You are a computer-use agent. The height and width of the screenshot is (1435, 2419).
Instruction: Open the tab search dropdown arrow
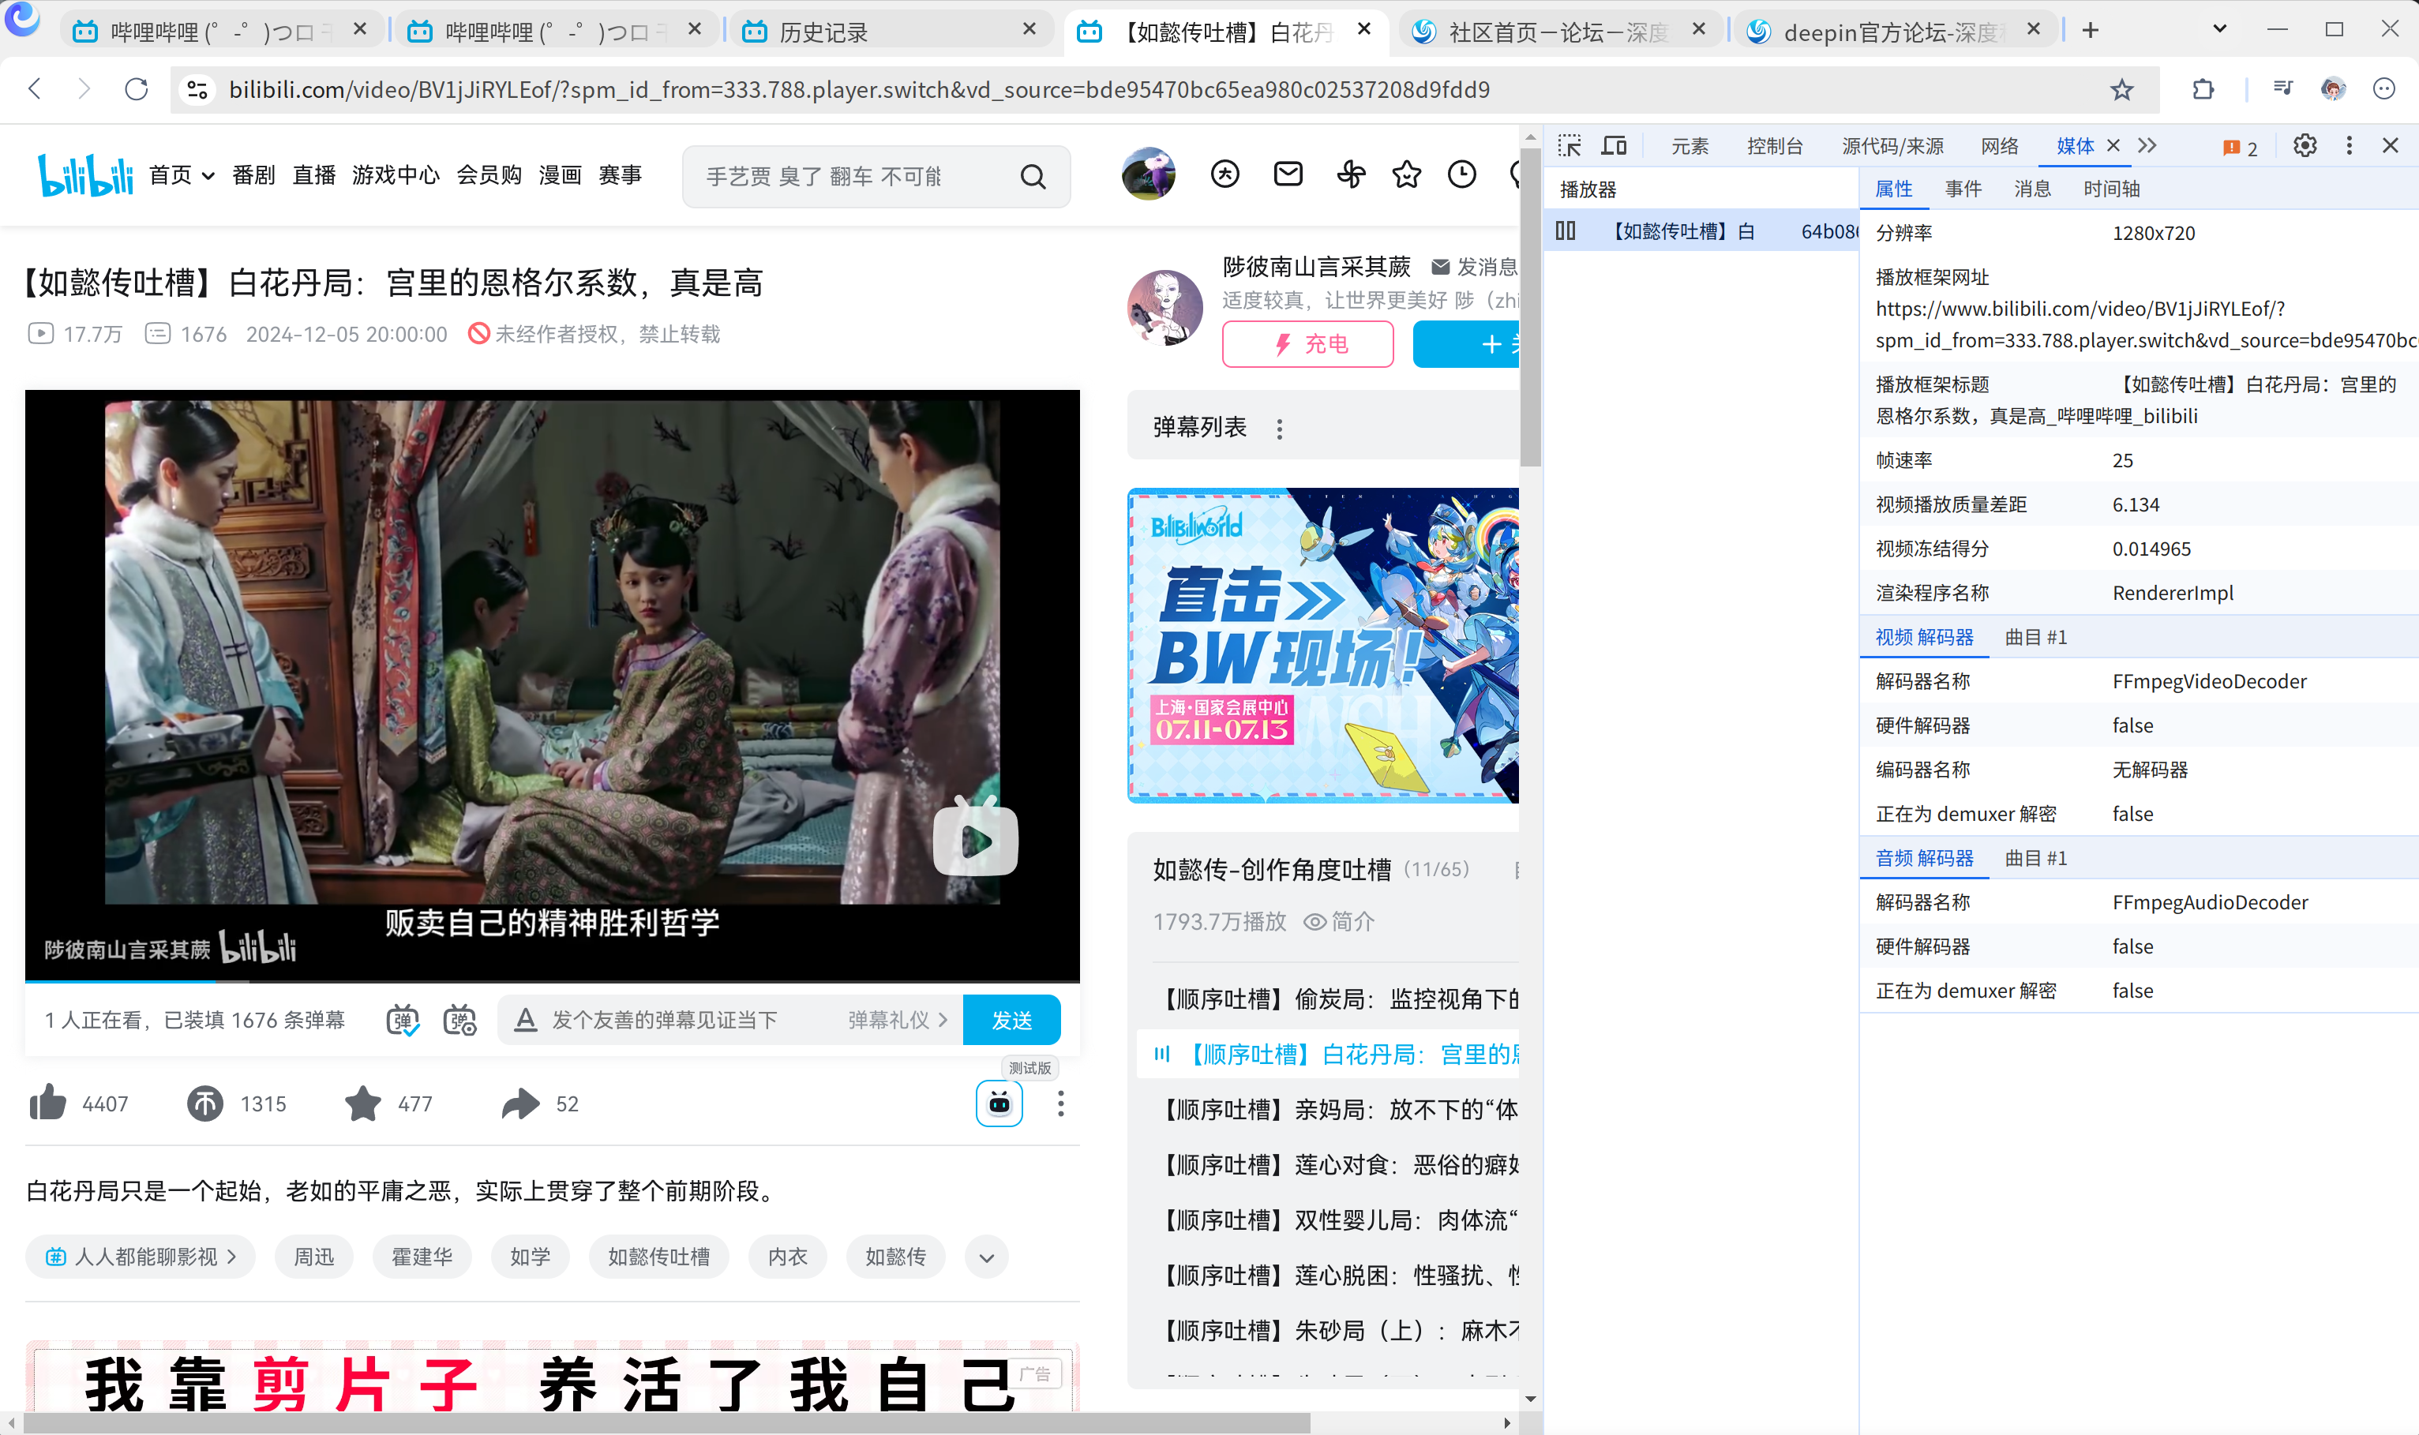(x=2220, y=30)
